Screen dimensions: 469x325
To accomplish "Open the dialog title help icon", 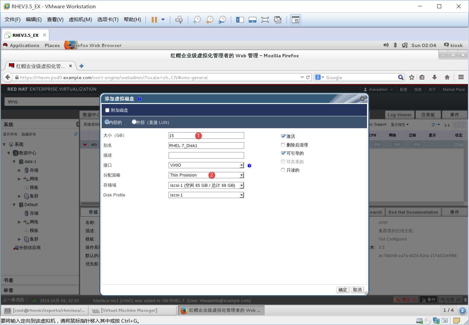I will [139, 99].
